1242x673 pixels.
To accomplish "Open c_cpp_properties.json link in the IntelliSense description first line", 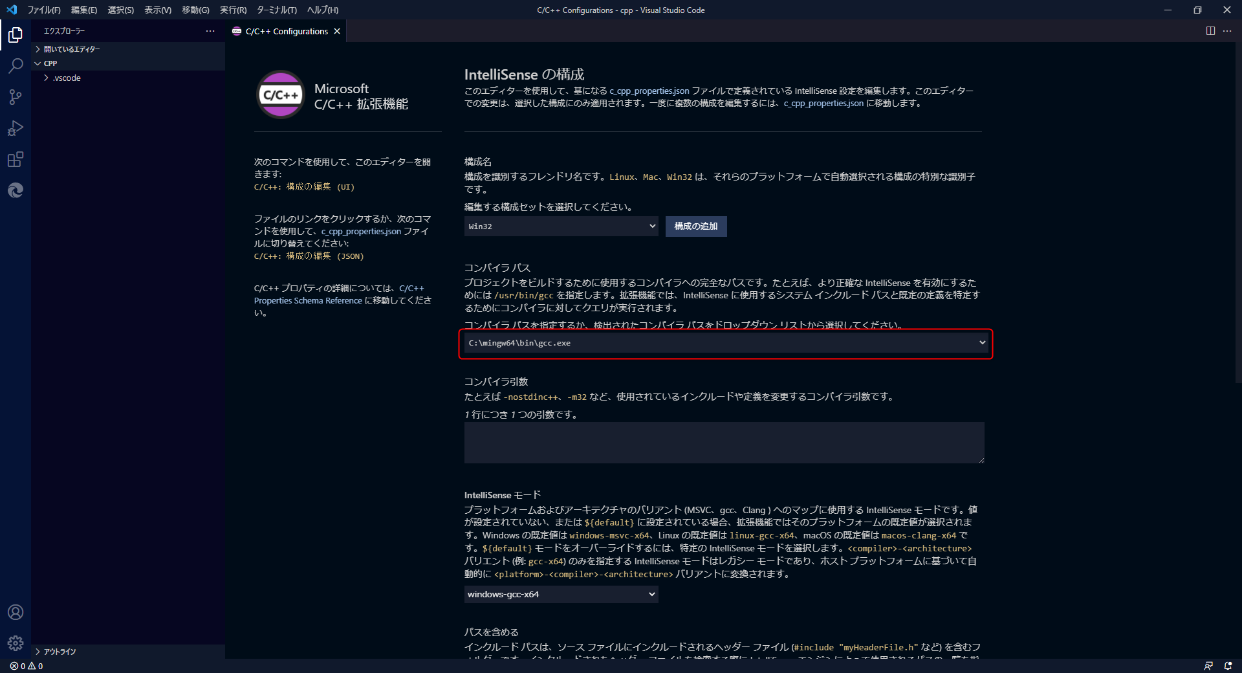I will tap(649, 91).
